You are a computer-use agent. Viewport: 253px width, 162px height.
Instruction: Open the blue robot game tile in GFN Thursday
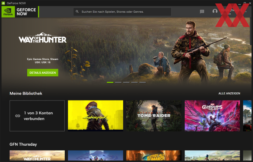[96, 156]
